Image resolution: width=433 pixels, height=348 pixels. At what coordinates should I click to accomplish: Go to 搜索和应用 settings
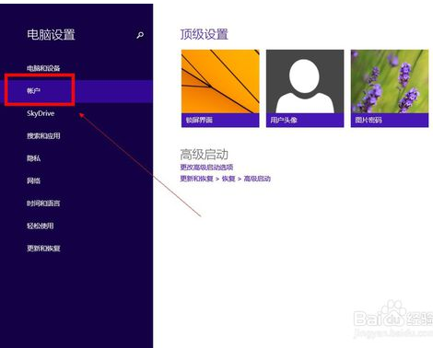tap(43, 135)
